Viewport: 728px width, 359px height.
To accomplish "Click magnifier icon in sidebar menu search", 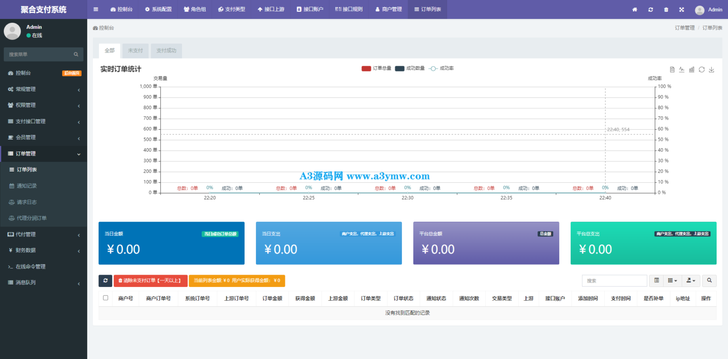I will click(x=76, y=54).
